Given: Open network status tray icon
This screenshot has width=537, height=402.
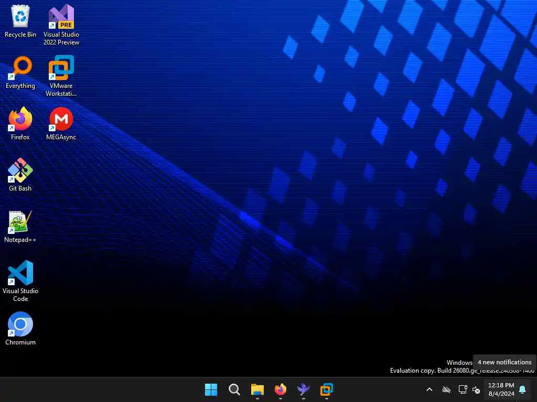Looking at the screenshot, I should click(x=463, y=389).
